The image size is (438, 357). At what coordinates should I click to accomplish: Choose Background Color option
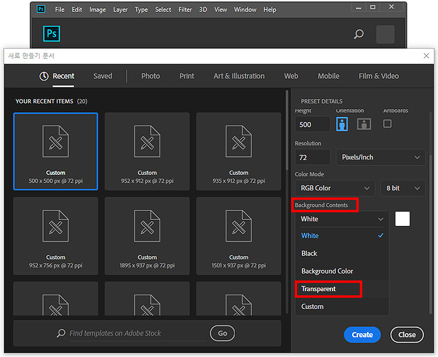pos(342,271)
